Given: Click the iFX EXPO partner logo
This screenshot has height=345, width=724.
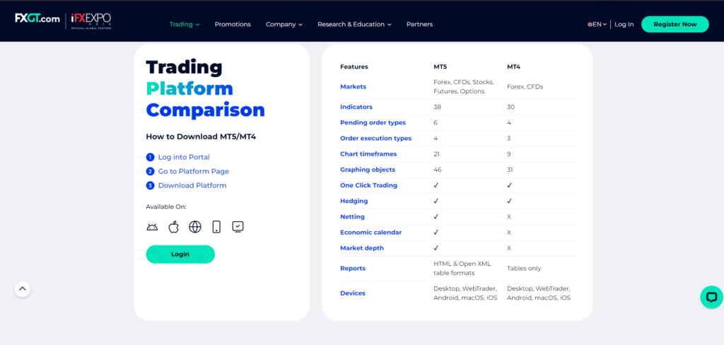Looking at the screenshot, I should tap(91, 21).
